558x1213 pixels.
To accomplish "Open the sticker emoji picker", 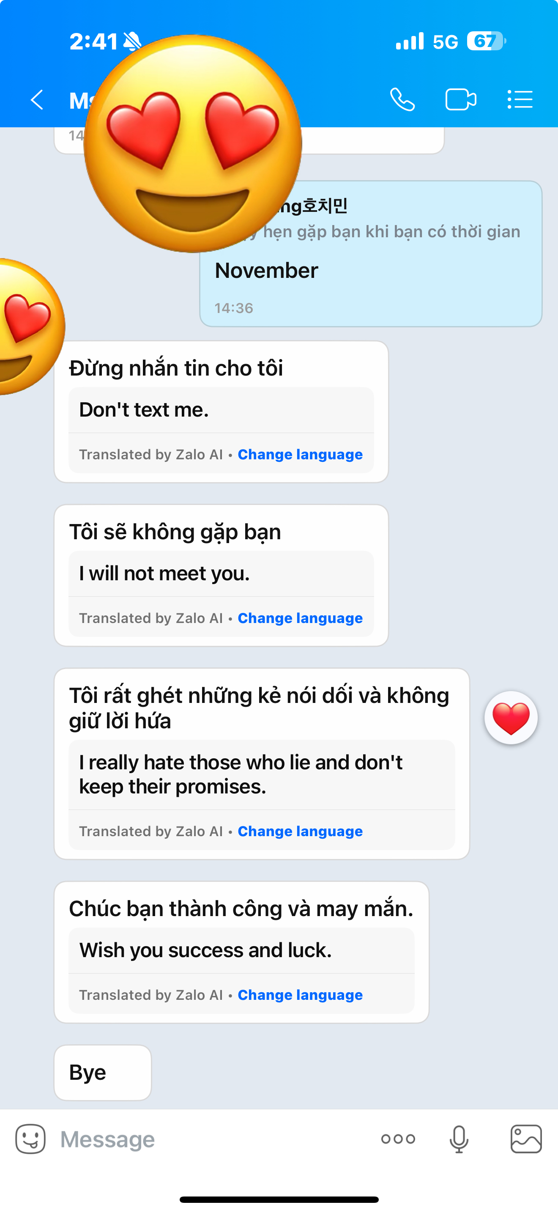I will click(30, 1139).
